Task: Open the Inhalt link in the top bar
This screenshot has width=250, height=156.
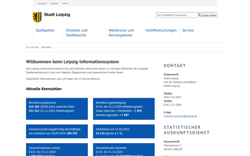Action: 65,3
